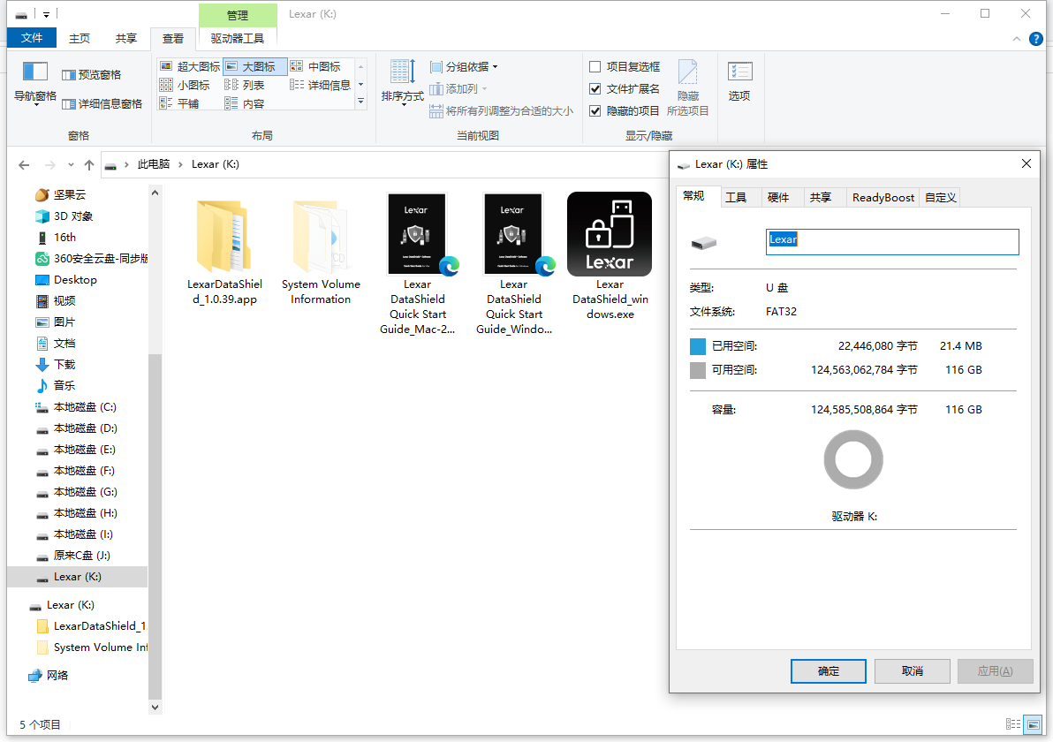The image size is (1053, 742).
Task: Switch to the Home (主页) ribbon tab
Action: click(80, 38)
